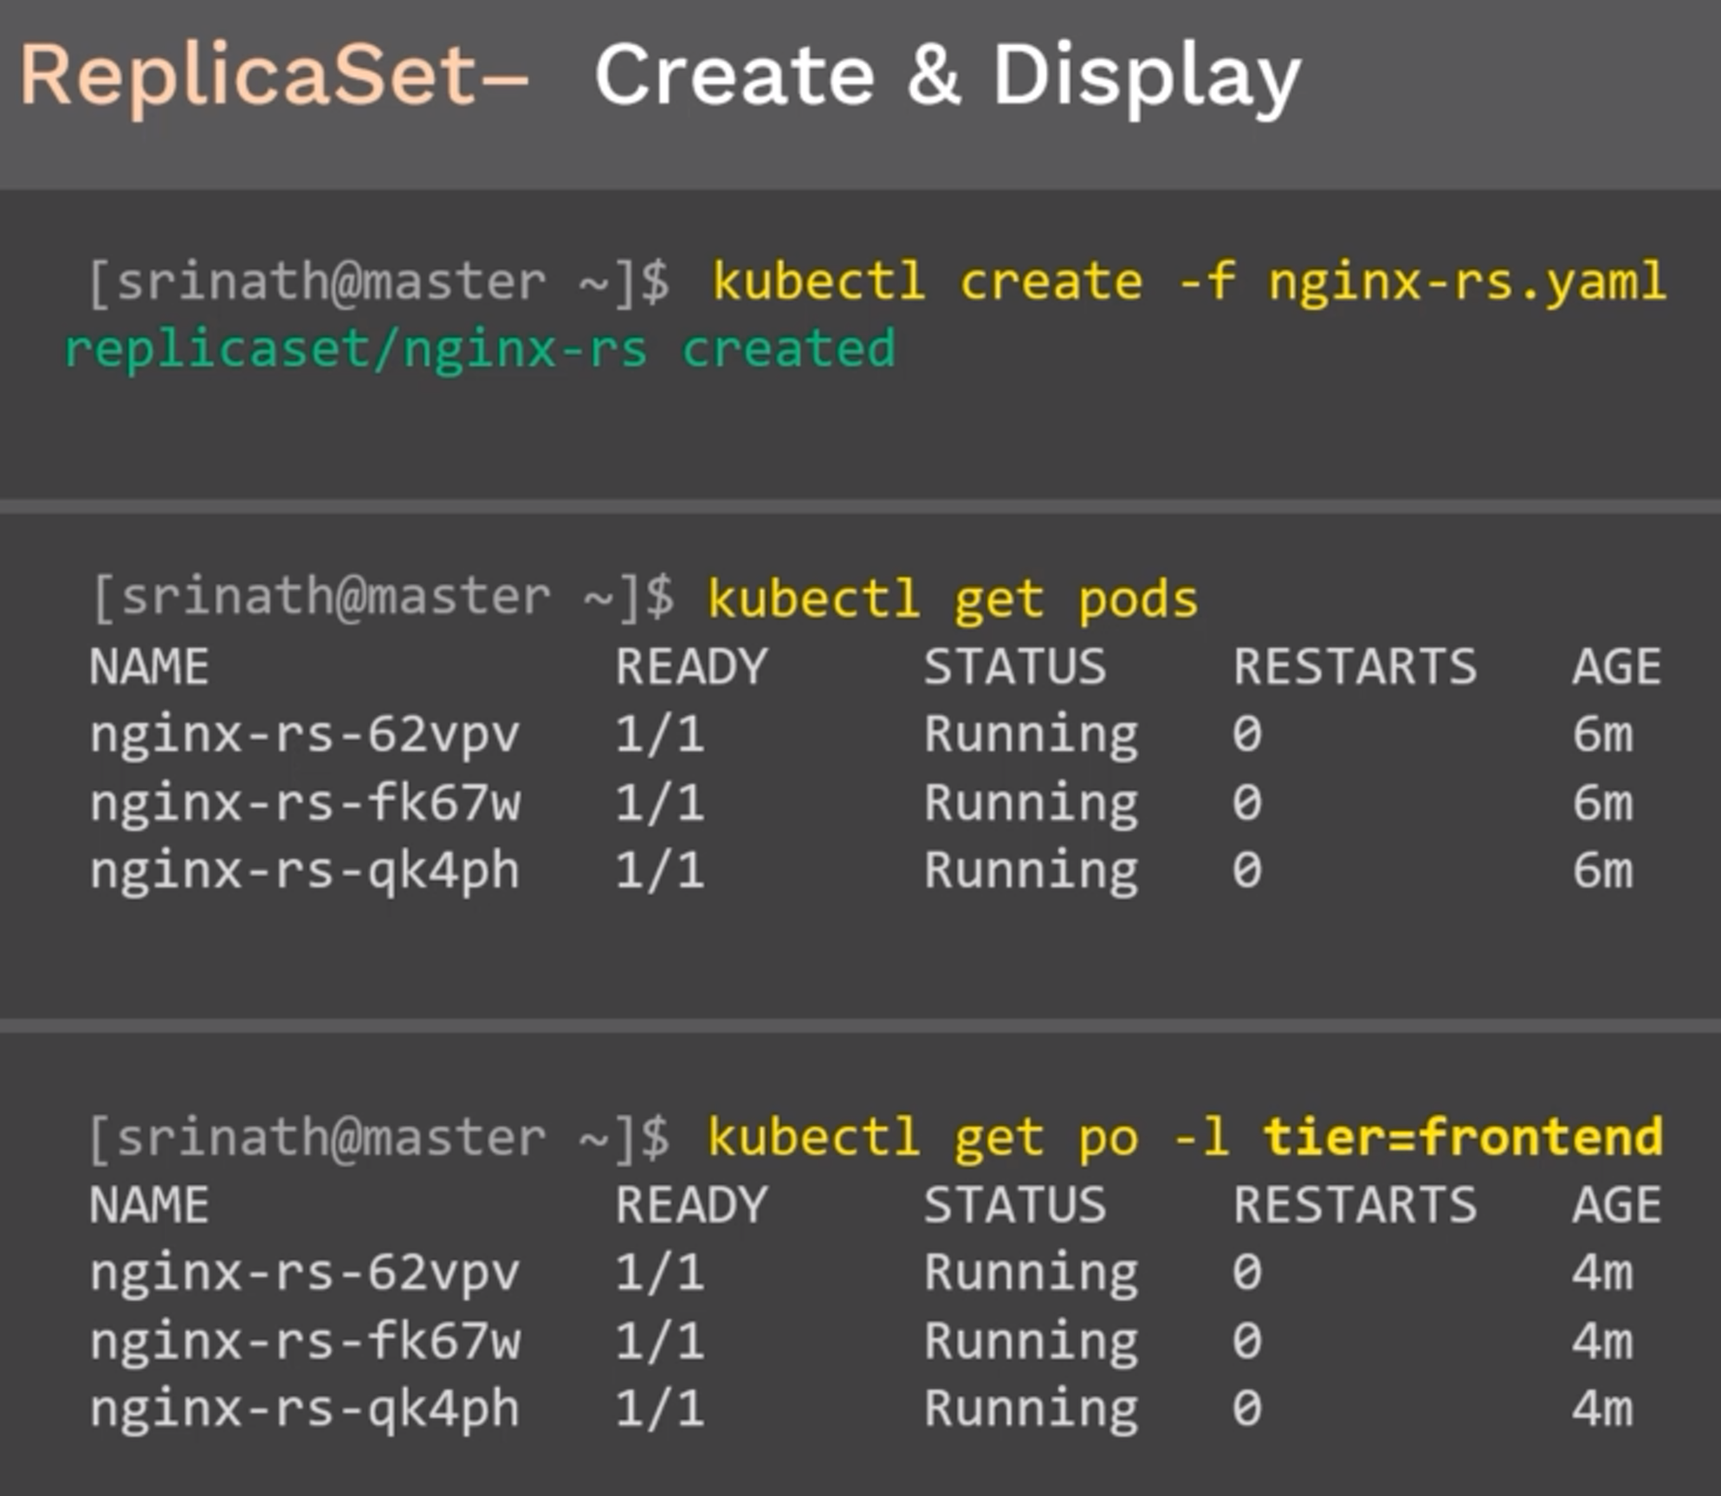Select the 'kubectl get pods' command
The image size is (1721, 1496).
[953, 599]
